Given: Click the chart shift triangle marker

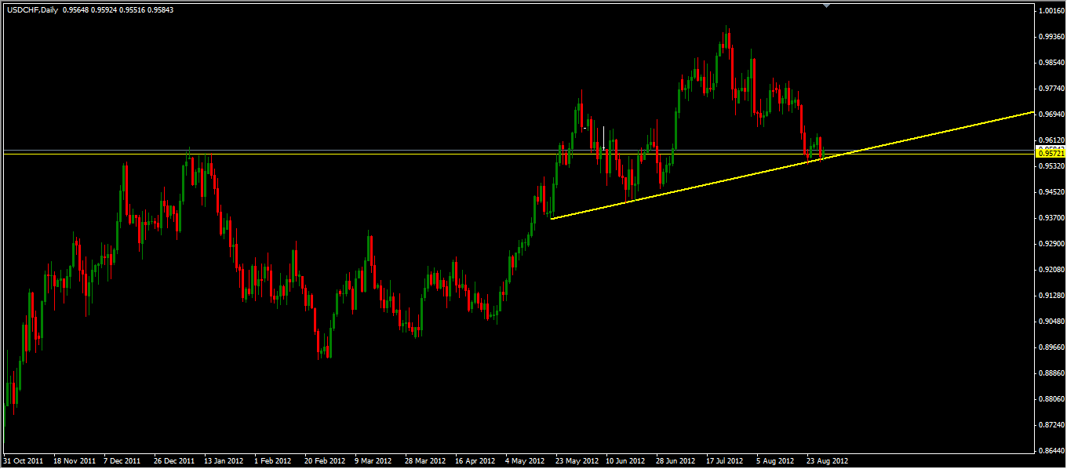Looking at the screenshot, I should 825,5.
